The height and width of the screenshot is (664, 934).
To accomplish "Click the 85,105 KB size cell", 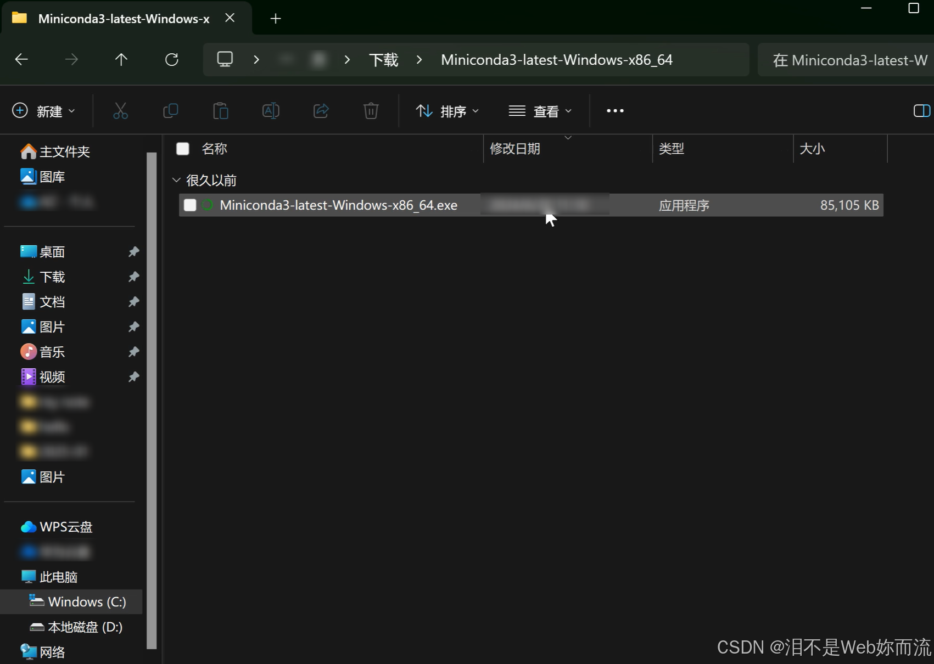I will [x=849, y=205].
